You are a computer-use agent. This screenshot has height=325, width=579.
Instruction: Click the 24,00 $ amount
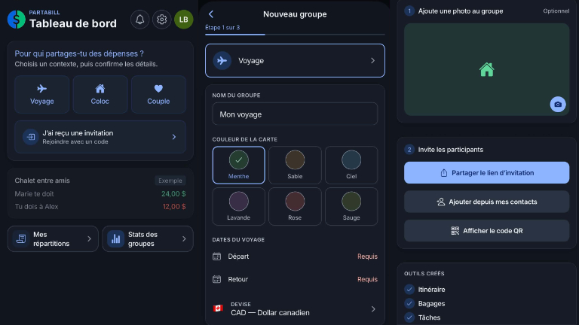tap(173, 194)
